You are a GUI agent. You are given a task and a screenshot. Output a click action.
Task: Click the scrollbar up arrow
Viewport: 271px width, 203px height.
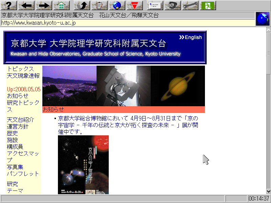coord(269,30)
